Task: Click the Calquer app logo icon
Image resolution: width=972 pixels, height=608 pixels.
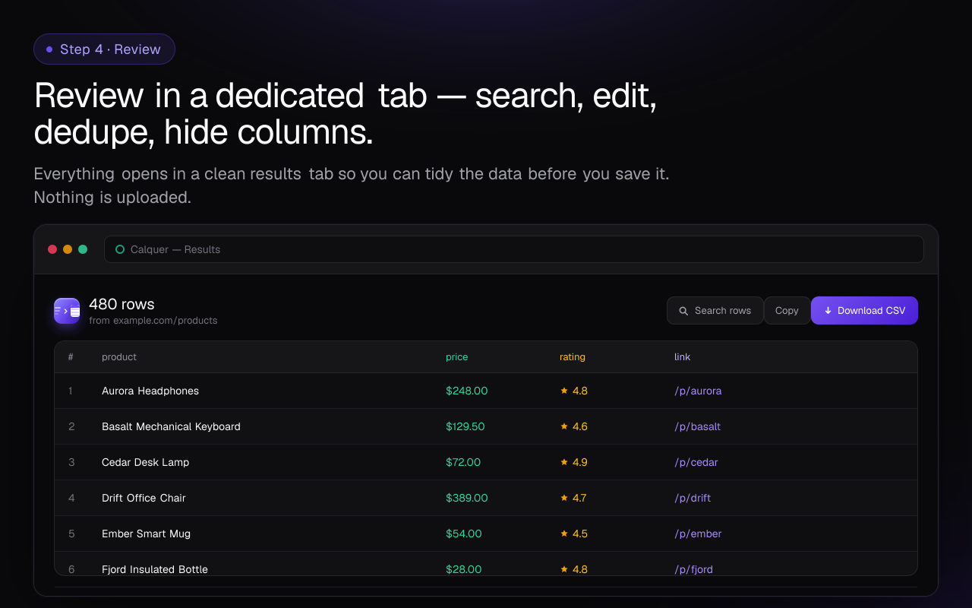Action: click(x=67, y=311)
